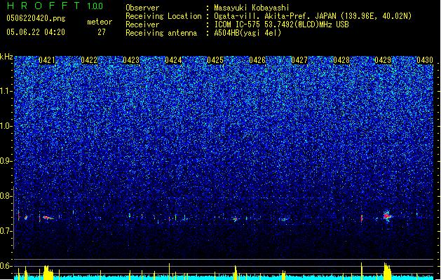Click the 0422 time marker
441x280 pixels.
[x=89, y=60]
